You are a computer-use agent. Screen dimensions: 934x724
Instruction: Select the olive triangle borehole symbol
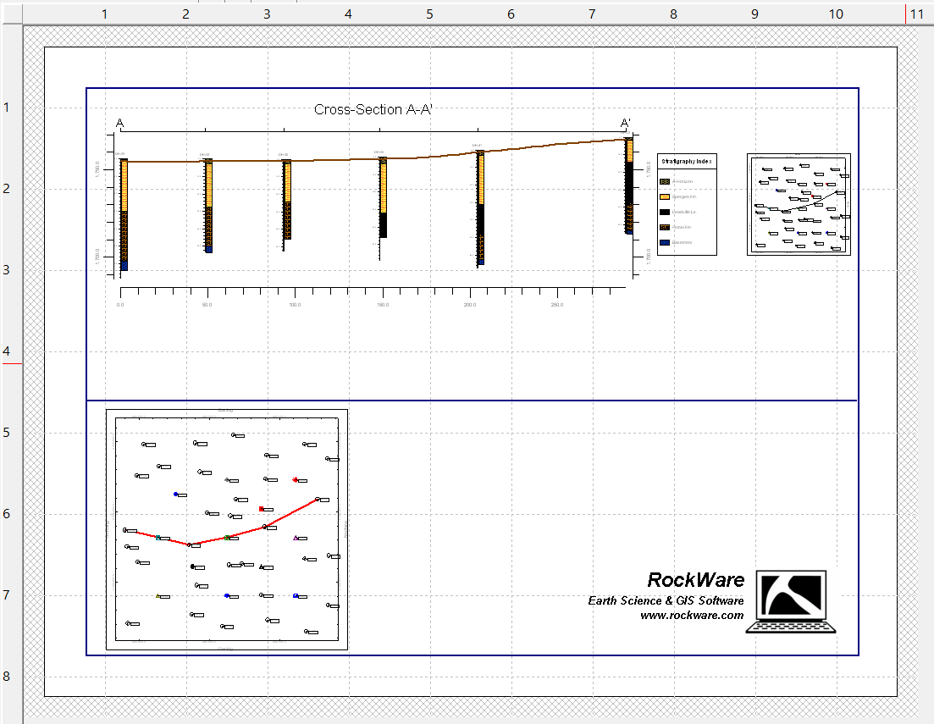tap(158, 595)
